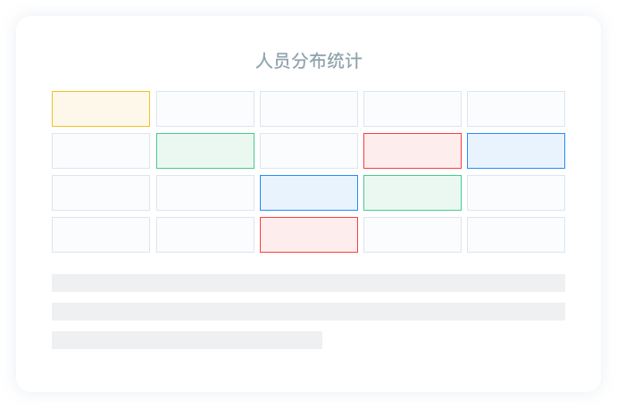Click the red cell in the second row
The image size is (617, 408).
coord(413,151)
